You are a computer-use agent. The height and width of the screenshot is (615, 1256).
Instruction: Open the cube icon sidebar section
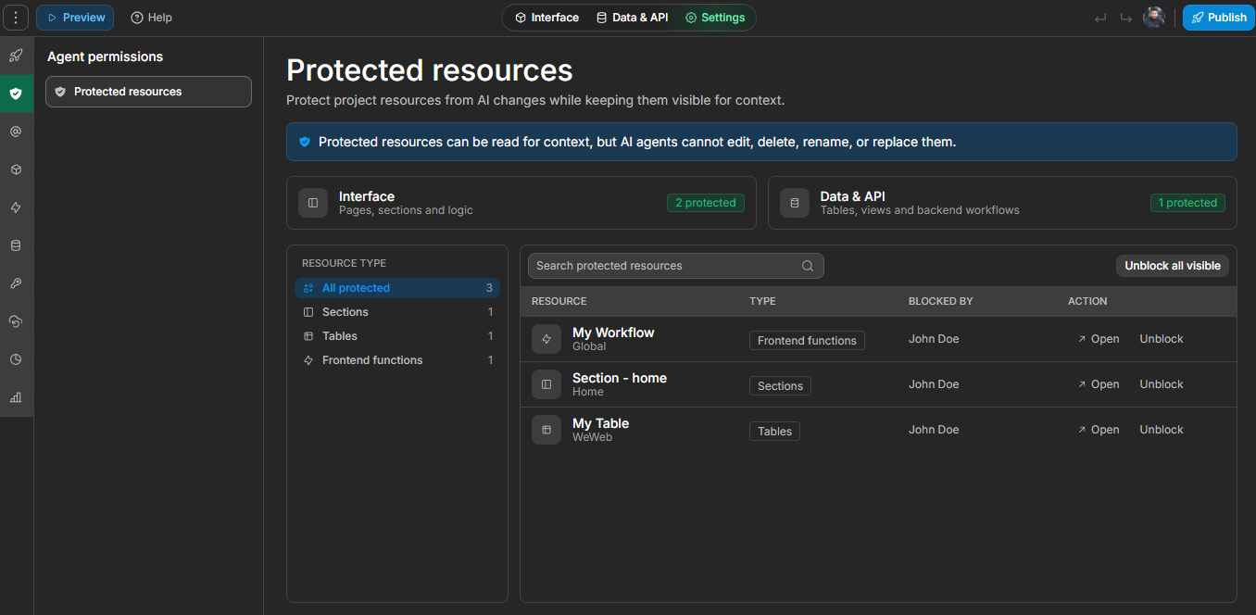(16, 169)
